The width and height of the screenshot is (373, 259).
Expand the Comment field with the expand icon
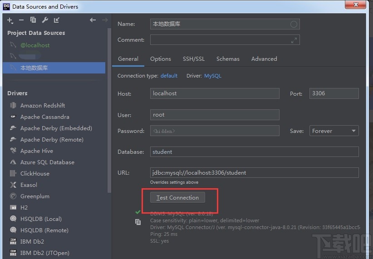pos(294,40)
